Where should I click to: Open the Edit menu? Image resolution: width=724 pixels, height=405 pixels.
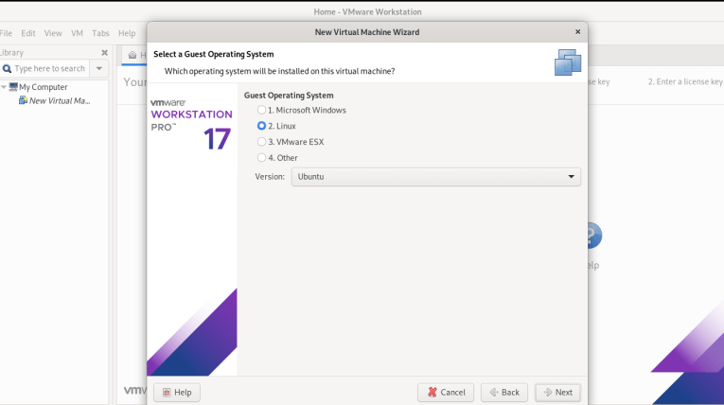point(28,33)
